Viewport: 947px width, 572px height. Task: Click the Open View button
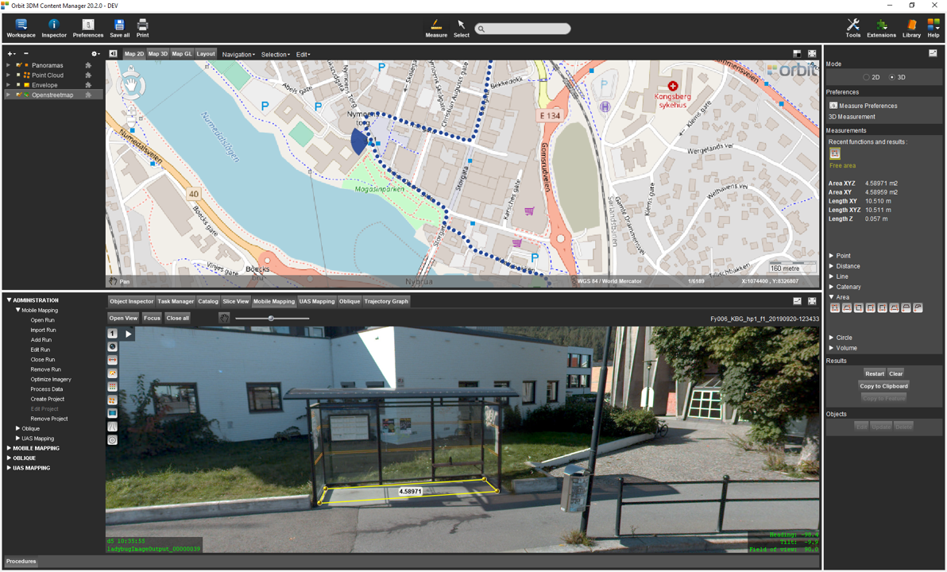pos(123,318)
